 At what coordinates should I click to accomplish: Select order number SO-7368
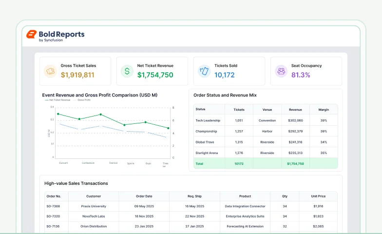pyautogui.click(x=53, y=206)
